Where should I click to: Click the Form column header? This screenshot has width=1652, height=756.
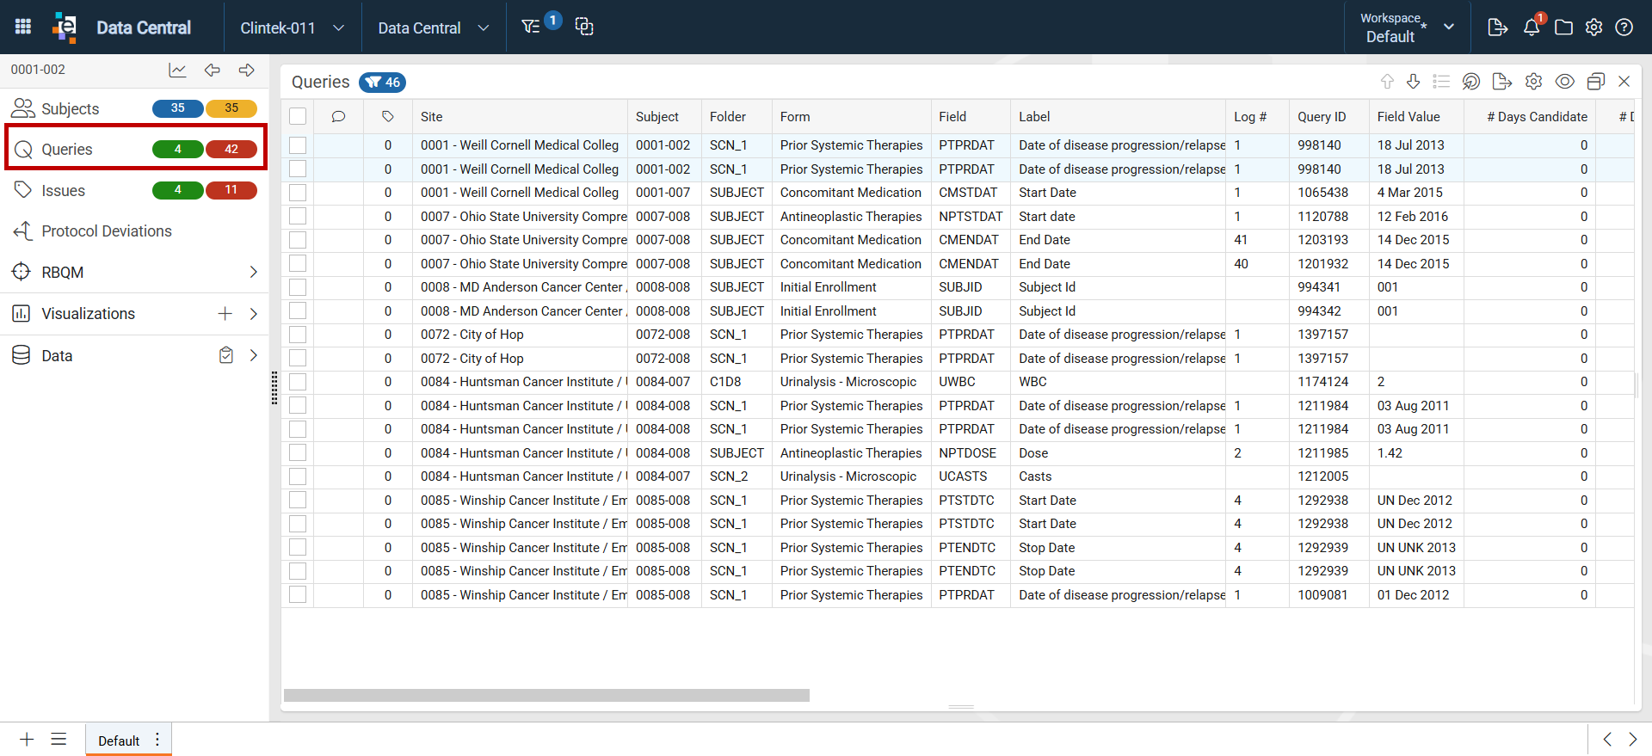851,117
